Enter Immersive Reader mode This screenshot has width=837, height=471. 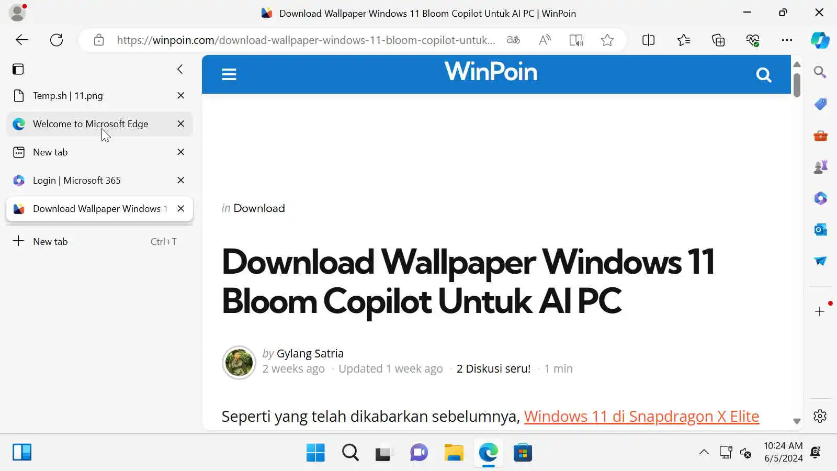[576, 40]
